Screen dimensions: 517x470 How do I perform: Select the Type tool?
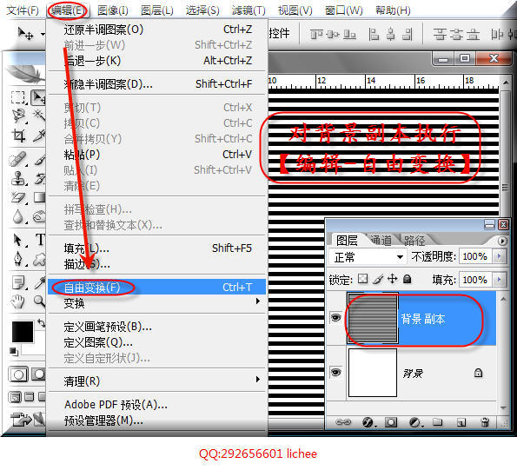40,240
